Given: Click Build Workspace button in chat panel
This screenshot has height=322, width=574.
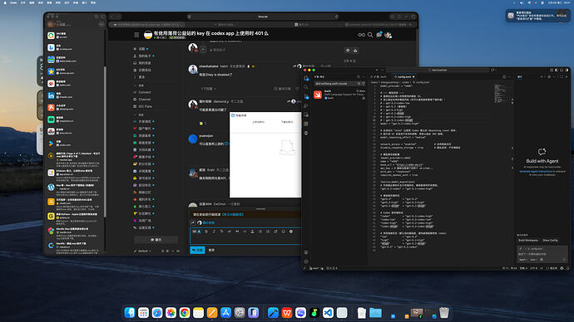Looking at the screenshot, I should tap(528, 240).
